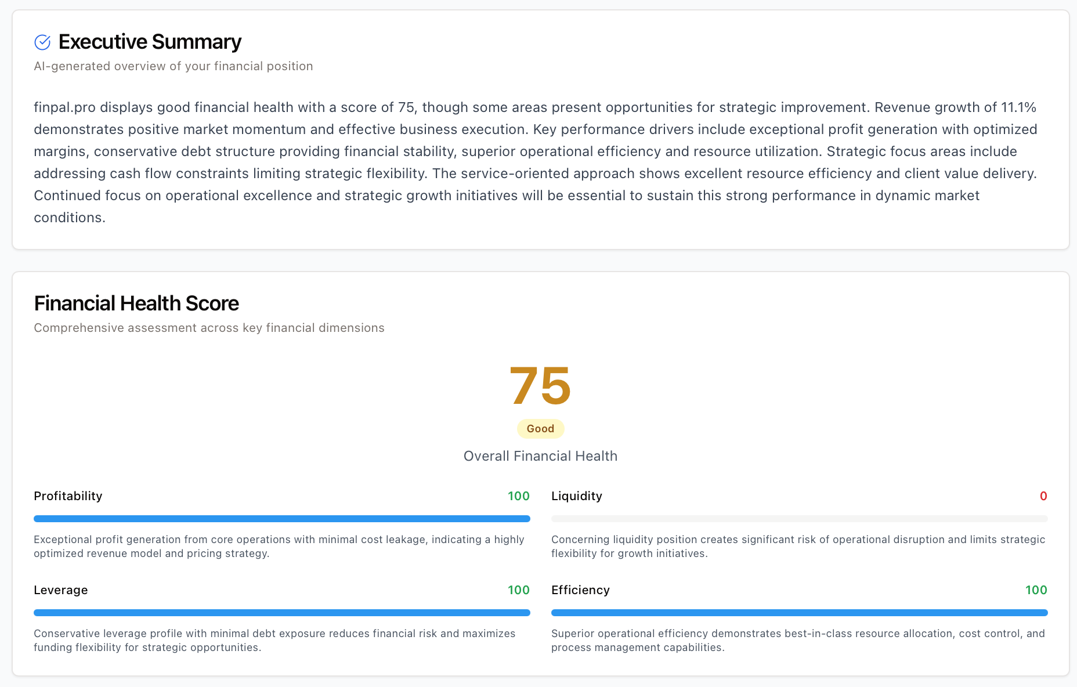Click the Profitability score value 100

coord(519,496)
